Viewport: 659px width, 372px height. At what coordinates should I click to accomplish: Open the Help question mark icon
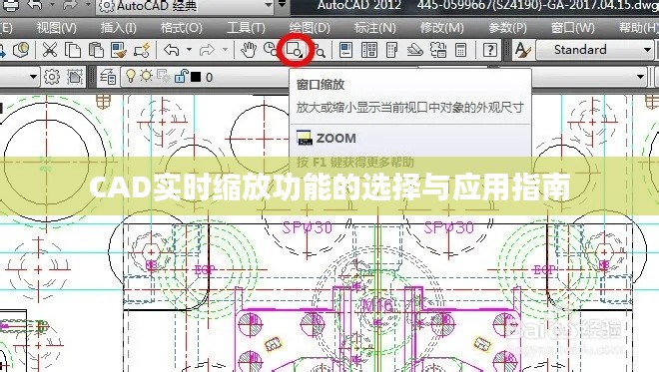click(489, 50)
